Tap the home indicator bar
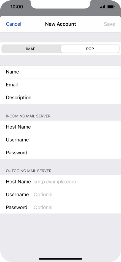The image size is (121, 262). pos(61,259)
